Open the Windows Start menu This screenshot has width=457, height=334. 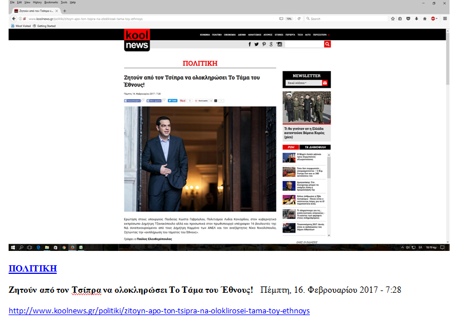tap(13, 247)
